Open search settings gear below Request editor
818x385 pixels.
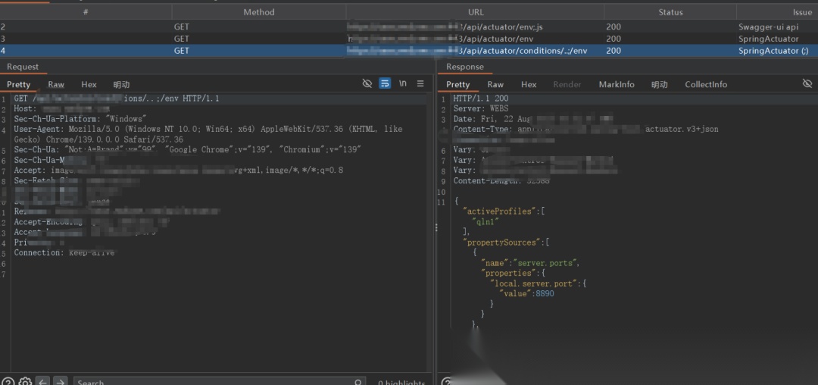26,382
